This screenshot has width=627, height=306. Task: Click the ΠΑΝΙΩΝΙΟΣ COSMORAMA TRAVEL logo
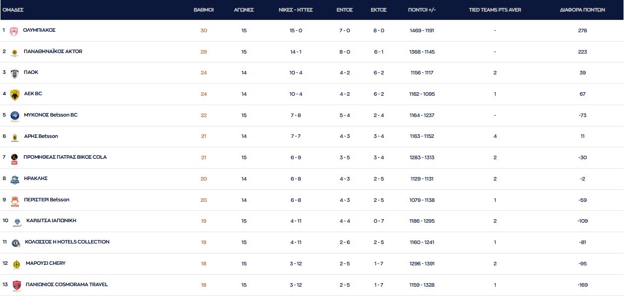16,286
